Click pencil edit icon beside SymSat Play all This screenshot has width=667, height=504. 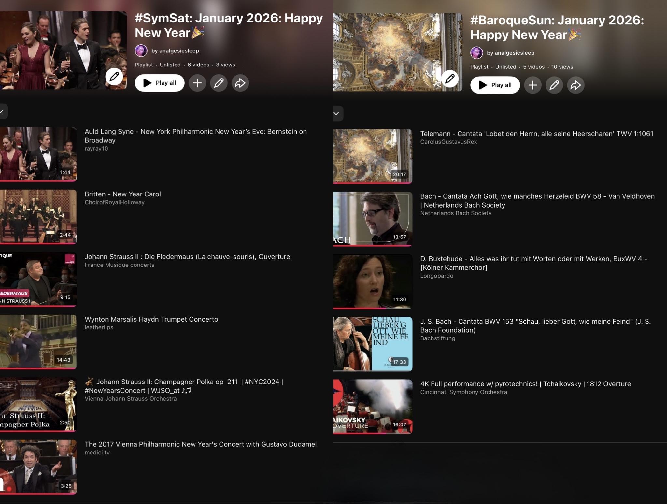219,83
